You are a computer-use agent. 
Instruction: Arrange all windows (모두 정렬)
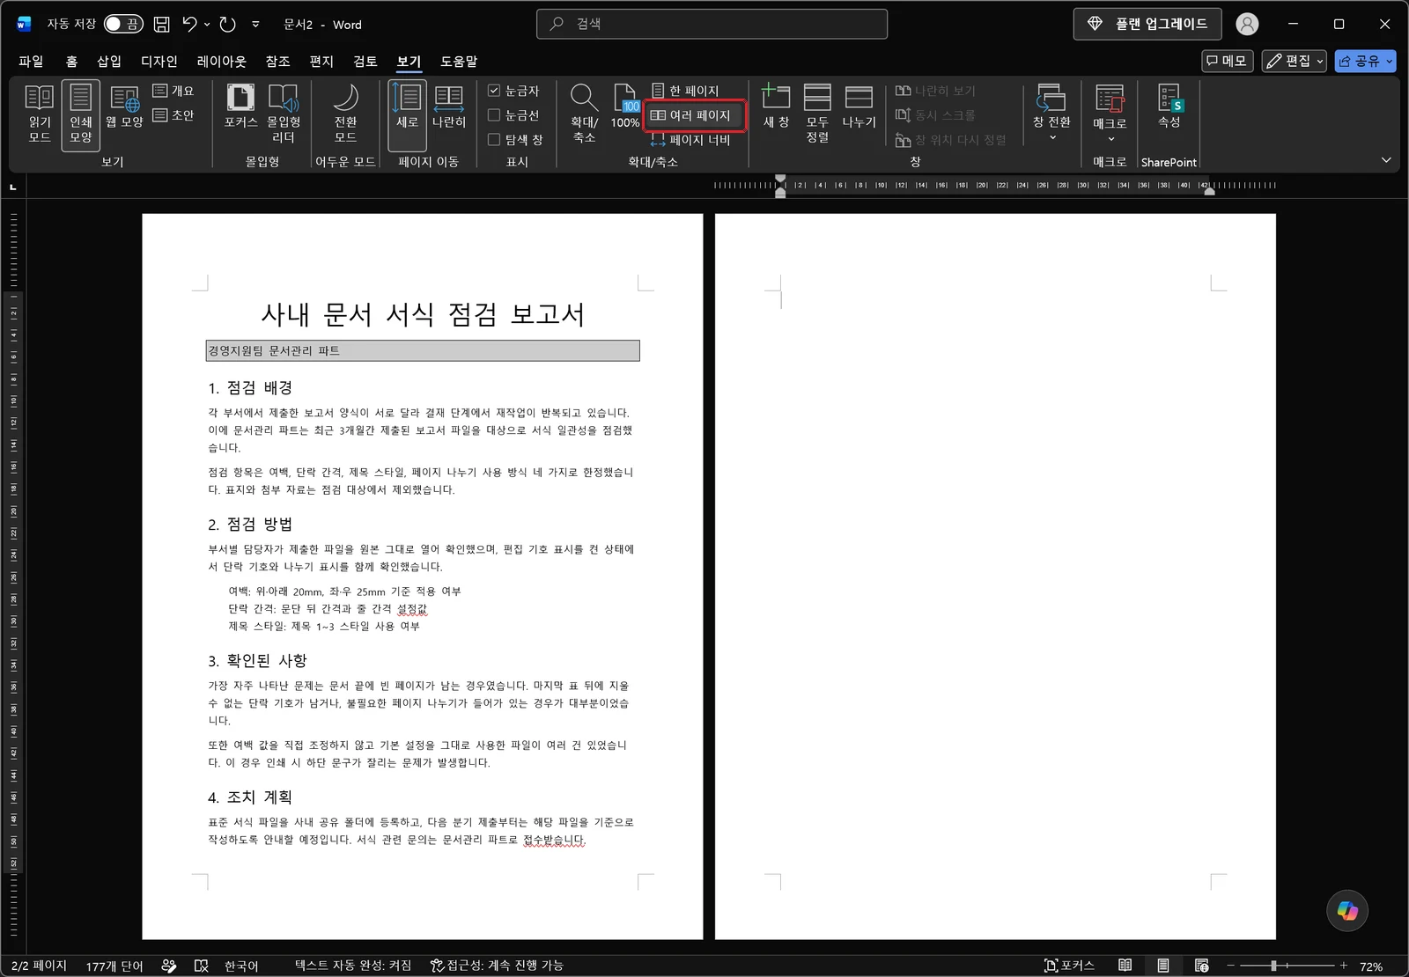pyautogui.click(x=817, y=114)
